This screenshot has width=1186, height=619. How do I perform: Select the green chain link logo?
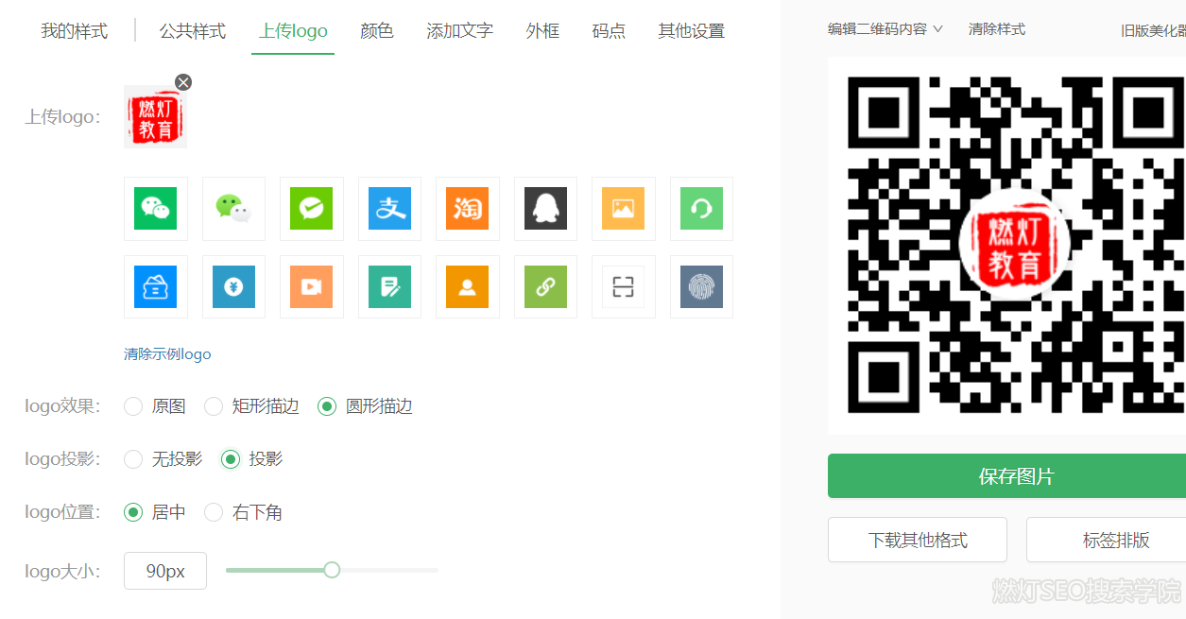tap(545, 287)
